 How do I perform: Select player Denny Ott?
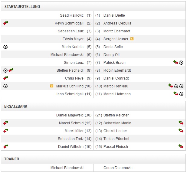pyautogui.click(x=111, y=55)
